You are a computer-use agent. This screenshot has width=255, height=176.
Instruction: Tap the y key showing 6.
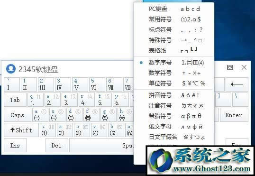(121, 100)
